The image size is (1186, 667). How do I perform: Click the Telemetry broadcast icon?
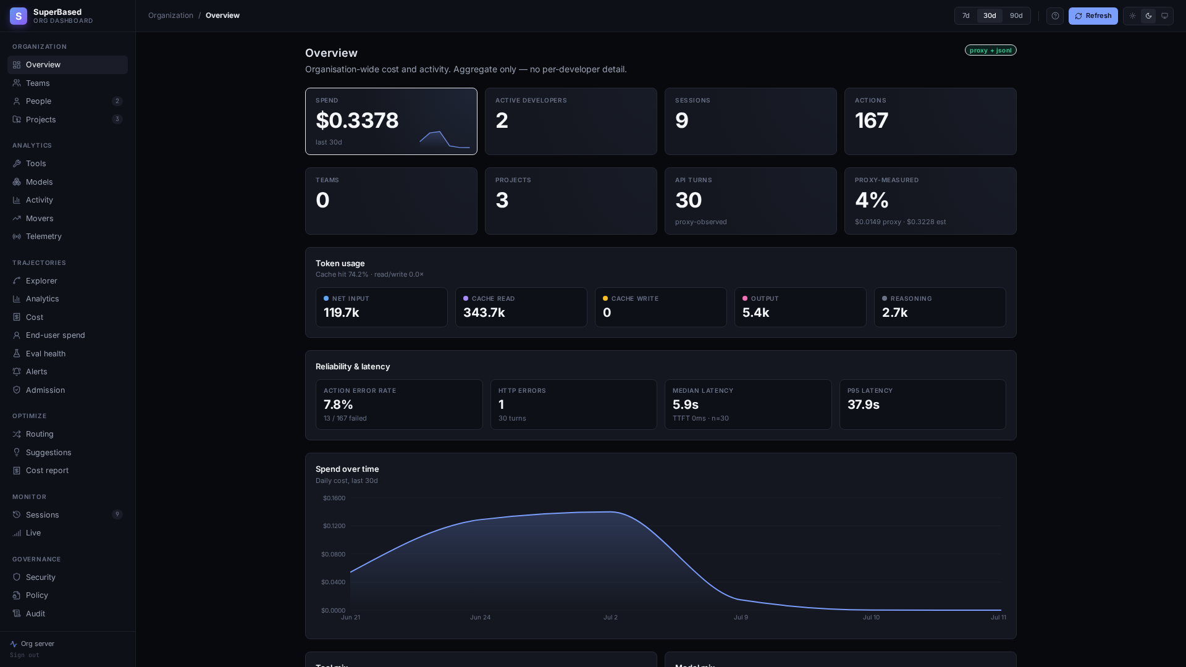point(17,237)
